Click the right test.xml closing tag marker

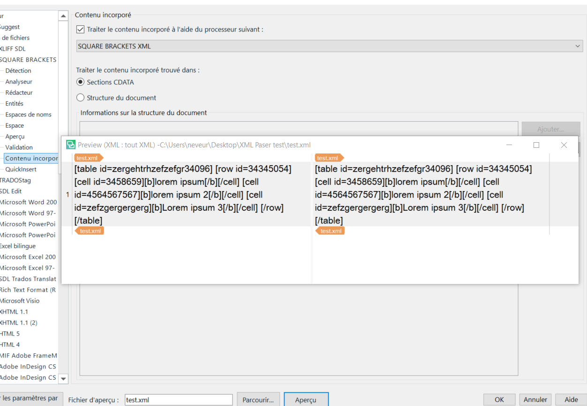330,231
